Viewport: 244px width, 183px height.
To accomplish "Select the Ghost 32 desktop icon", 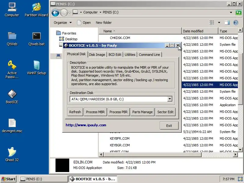I will (12, 154).
